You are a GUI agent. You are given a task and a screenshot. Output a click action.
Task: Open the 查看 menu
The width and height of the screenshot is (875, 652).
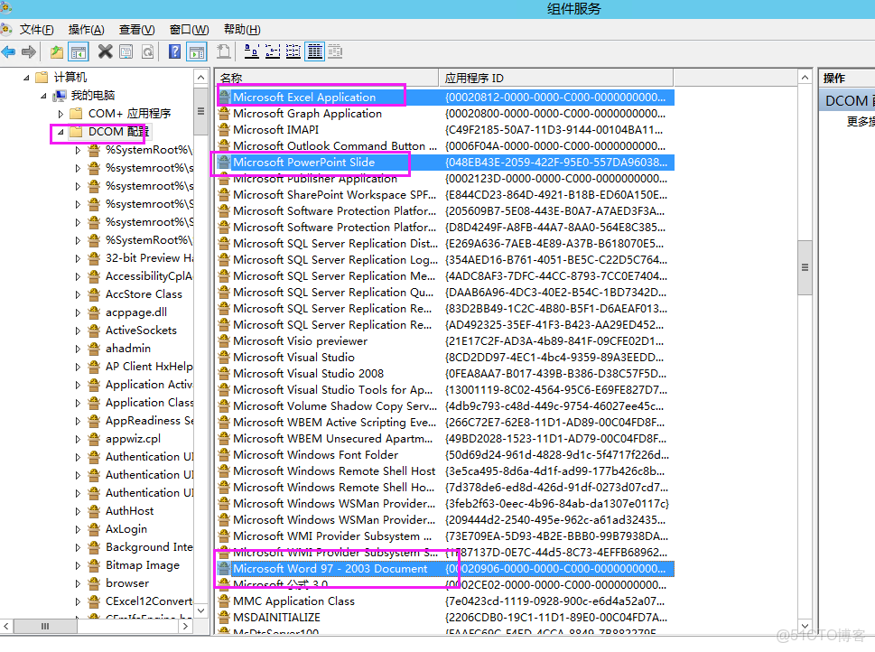[x=135, y=29]
